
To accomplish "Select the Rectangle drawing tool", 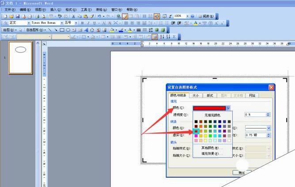I will click(62, 30).
